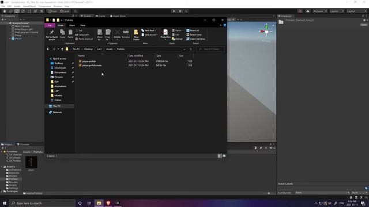Click Copy path in Explorer ribbon

(x=82, y=34)
